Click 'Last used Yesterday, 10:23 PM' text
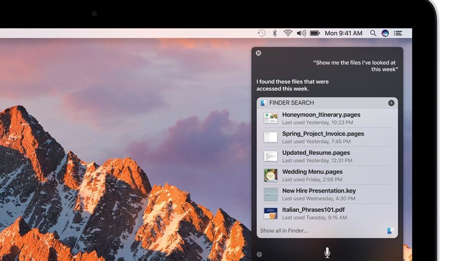This screenshot has width=455, height=261. pos(318,122)
